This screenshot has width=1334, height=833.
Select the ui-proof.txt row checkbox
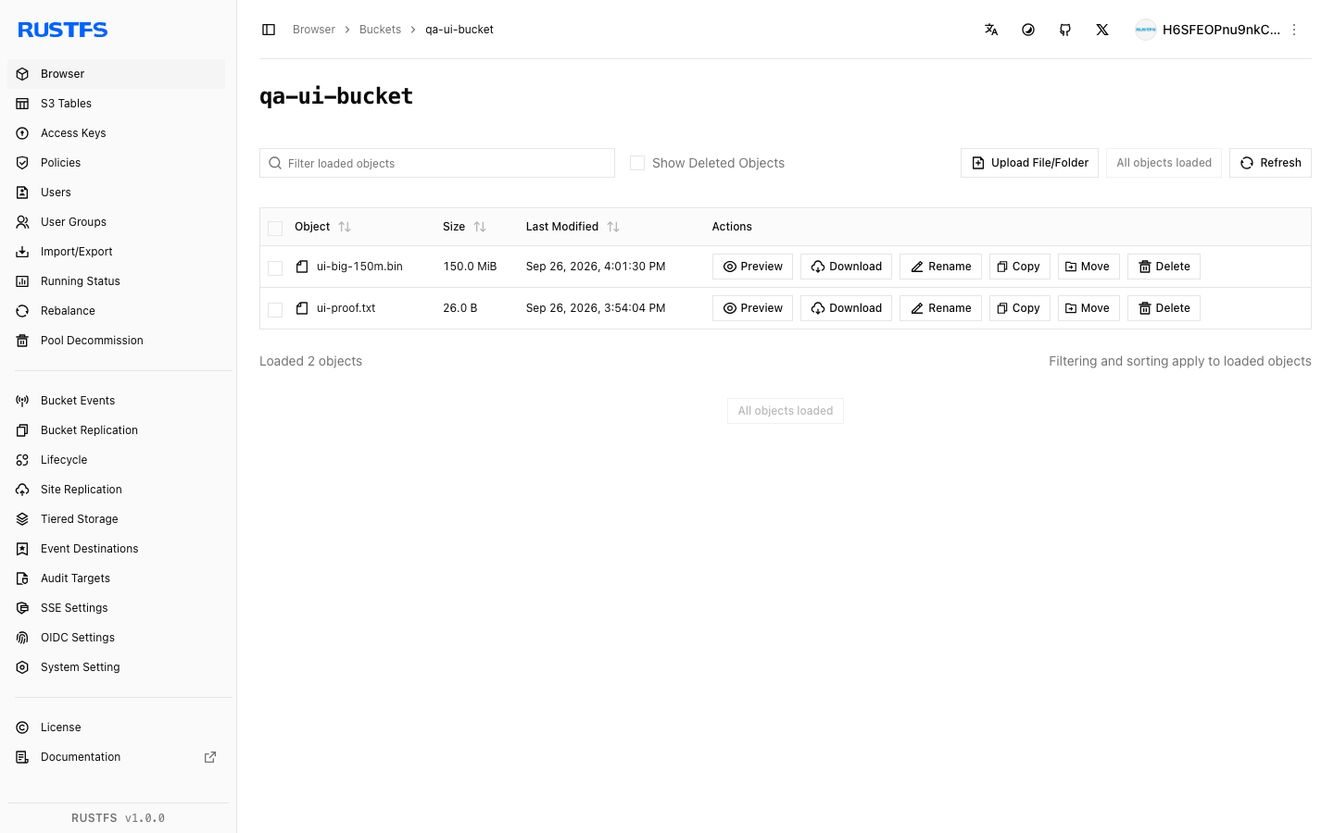[x=275, y=309]
